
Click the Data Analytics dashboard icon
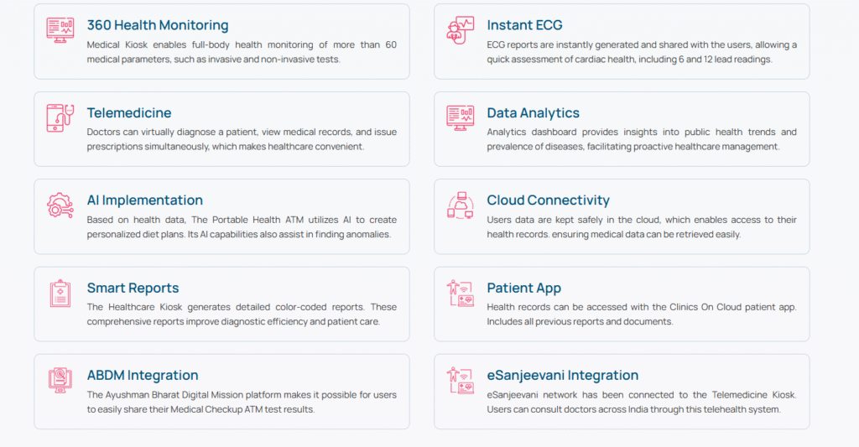coord(460,117)
